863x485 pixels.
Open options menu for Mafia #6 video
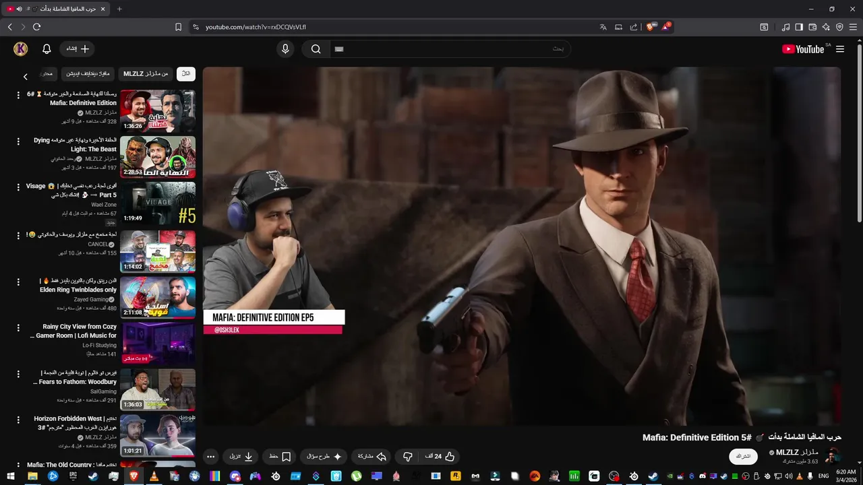pos(18,95)
